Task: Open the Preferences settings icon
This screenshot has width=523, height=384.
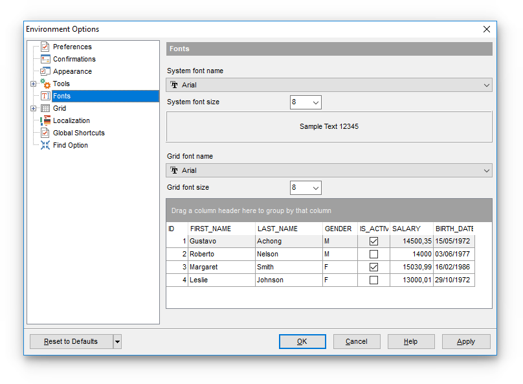Action: point(45,47)
